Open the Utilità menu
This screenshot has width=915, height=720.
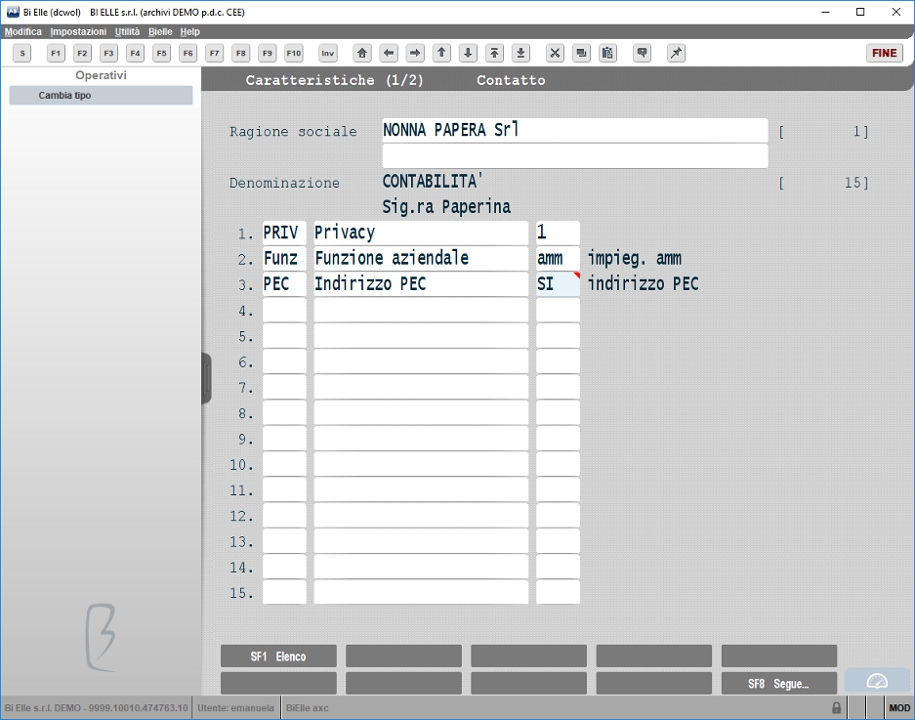[x=127, y=31]
